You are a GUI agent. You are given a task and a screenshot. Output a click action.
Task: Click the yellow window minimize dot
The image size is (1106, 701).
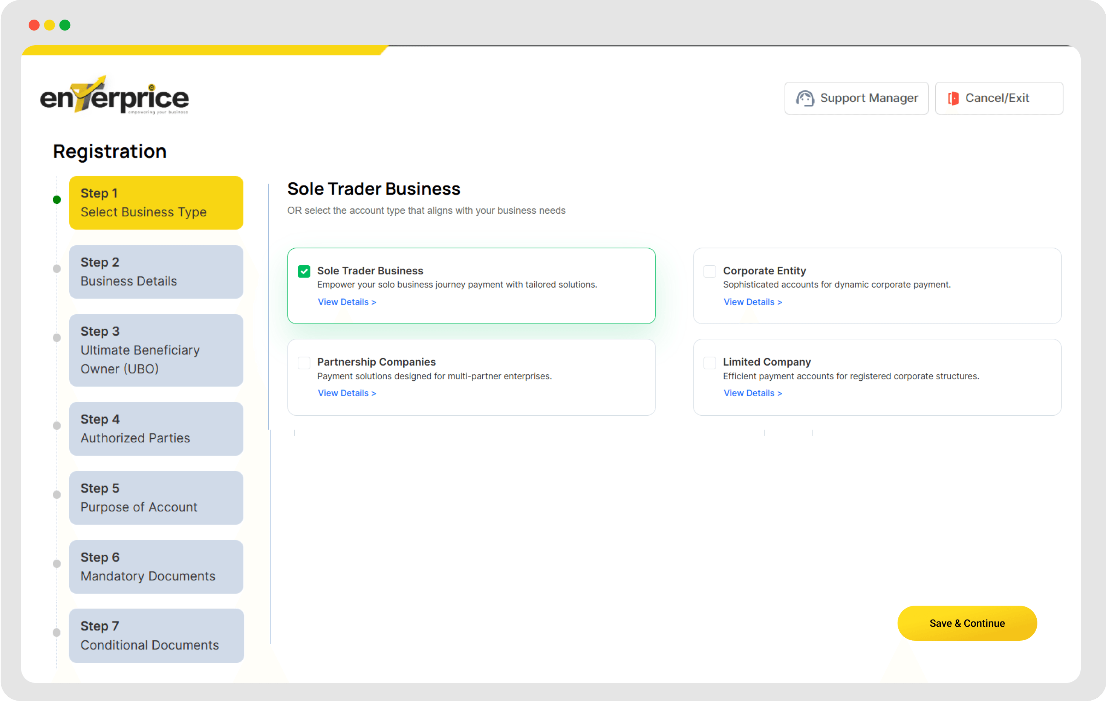50,25
